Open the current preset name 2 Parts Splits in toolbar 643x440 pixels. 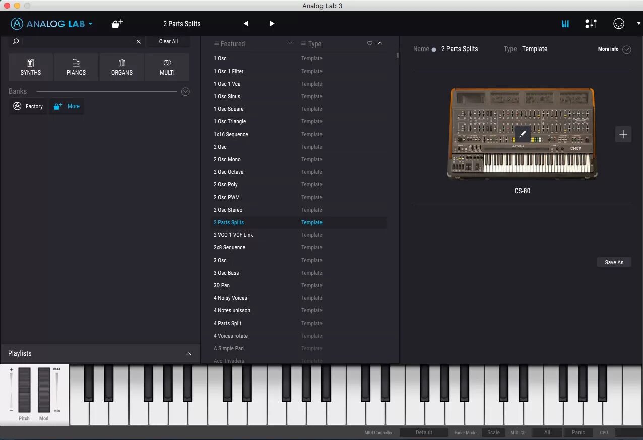tap(182, 24)
